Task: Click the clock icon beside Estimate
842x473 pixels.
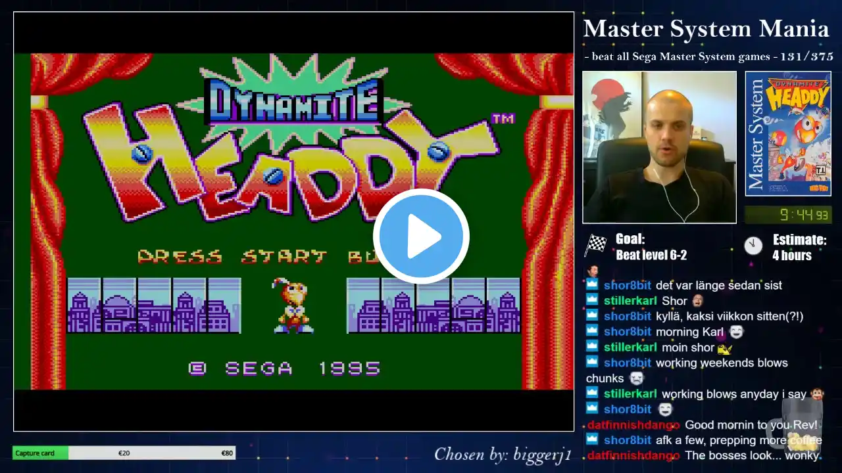Action: 753,246
